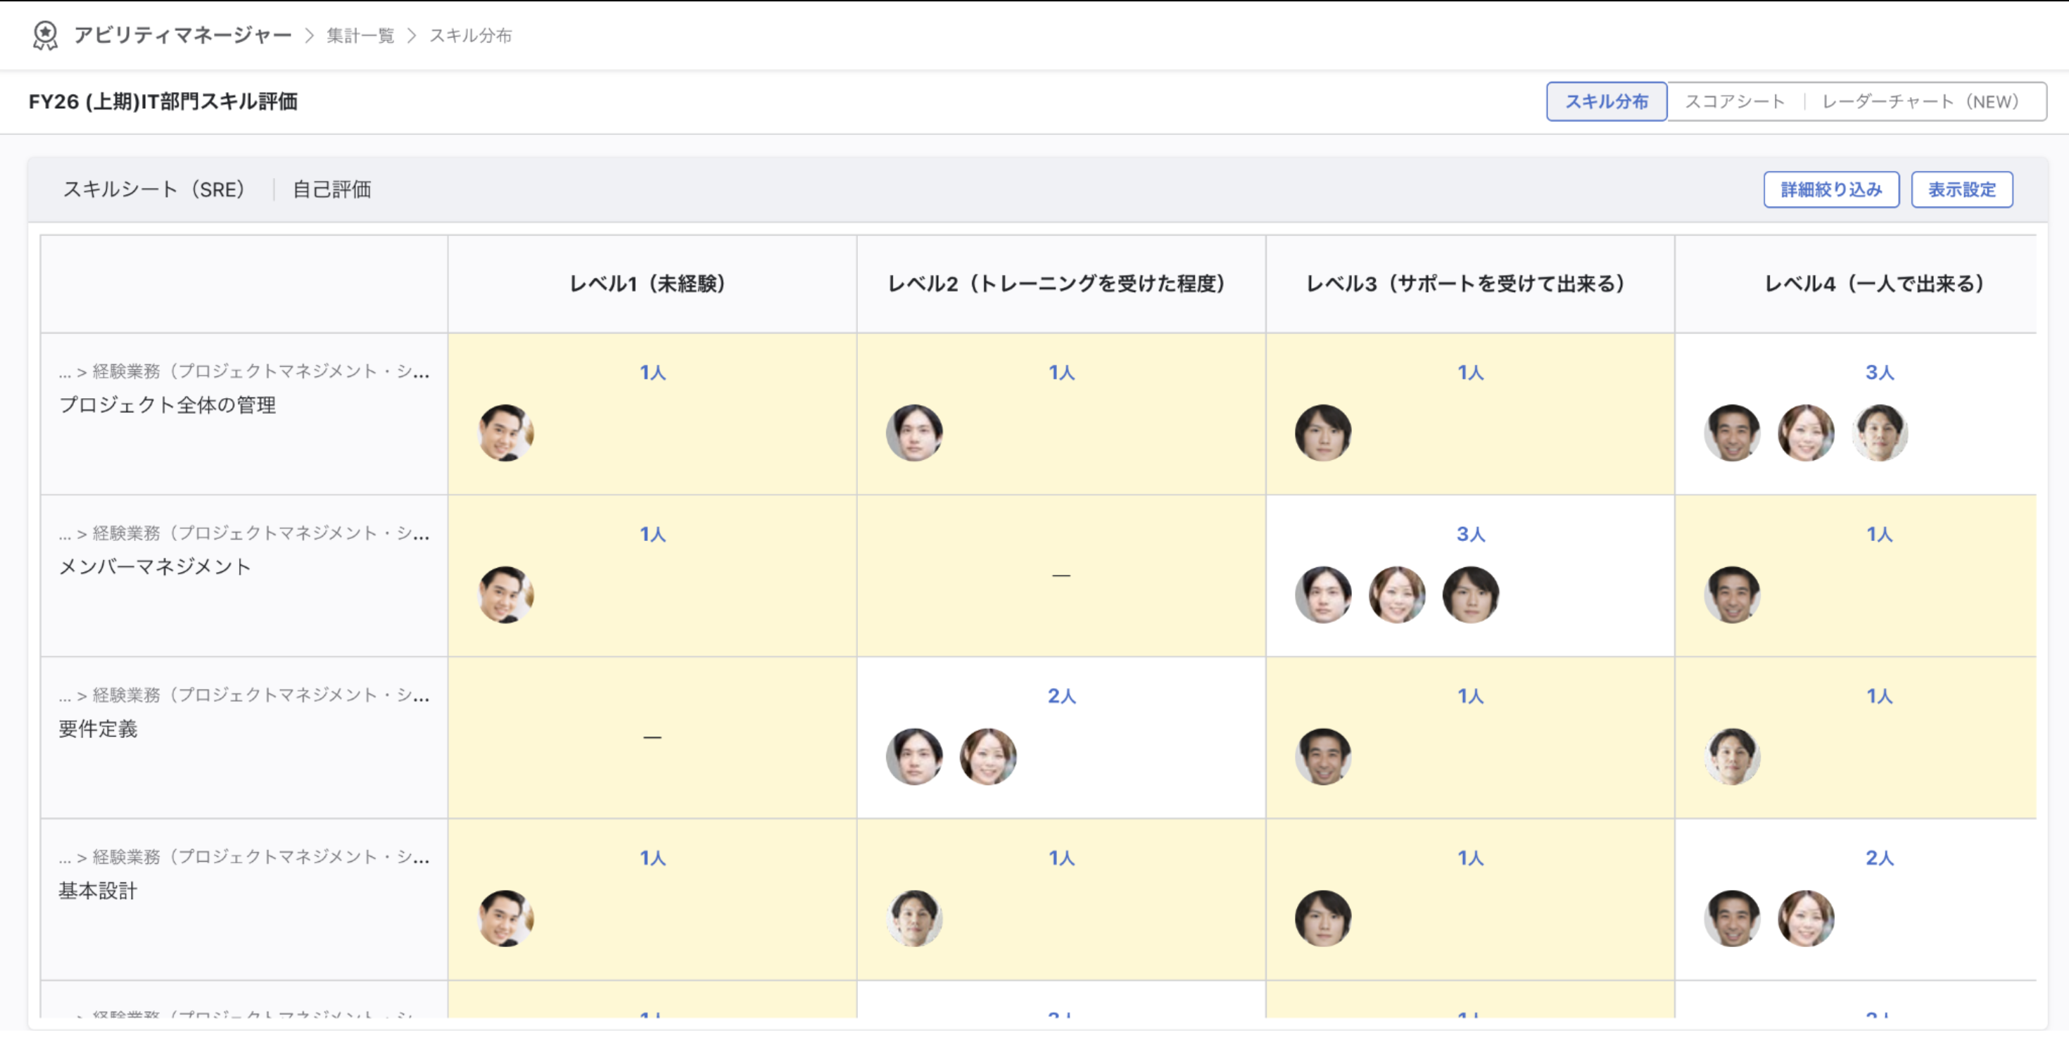Open the 集計一覧 breadcrumb link
The image size is (2069, 1037).
click(x=360, y=35)
